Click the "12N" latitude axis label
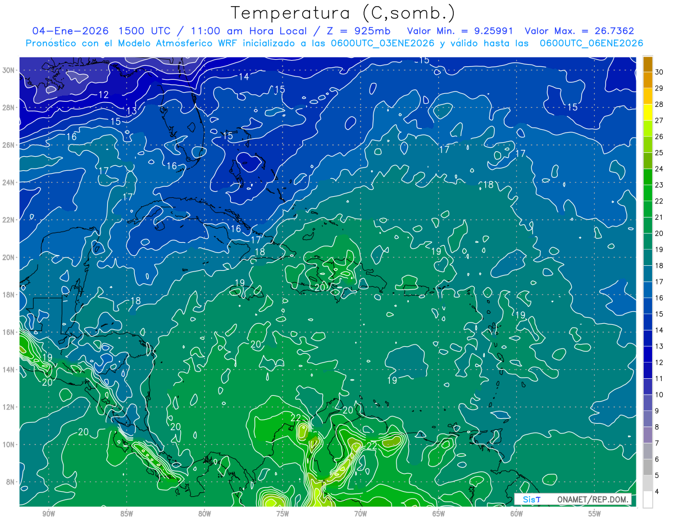The width and height of the screenshot is (674, 521). (9, 407)
